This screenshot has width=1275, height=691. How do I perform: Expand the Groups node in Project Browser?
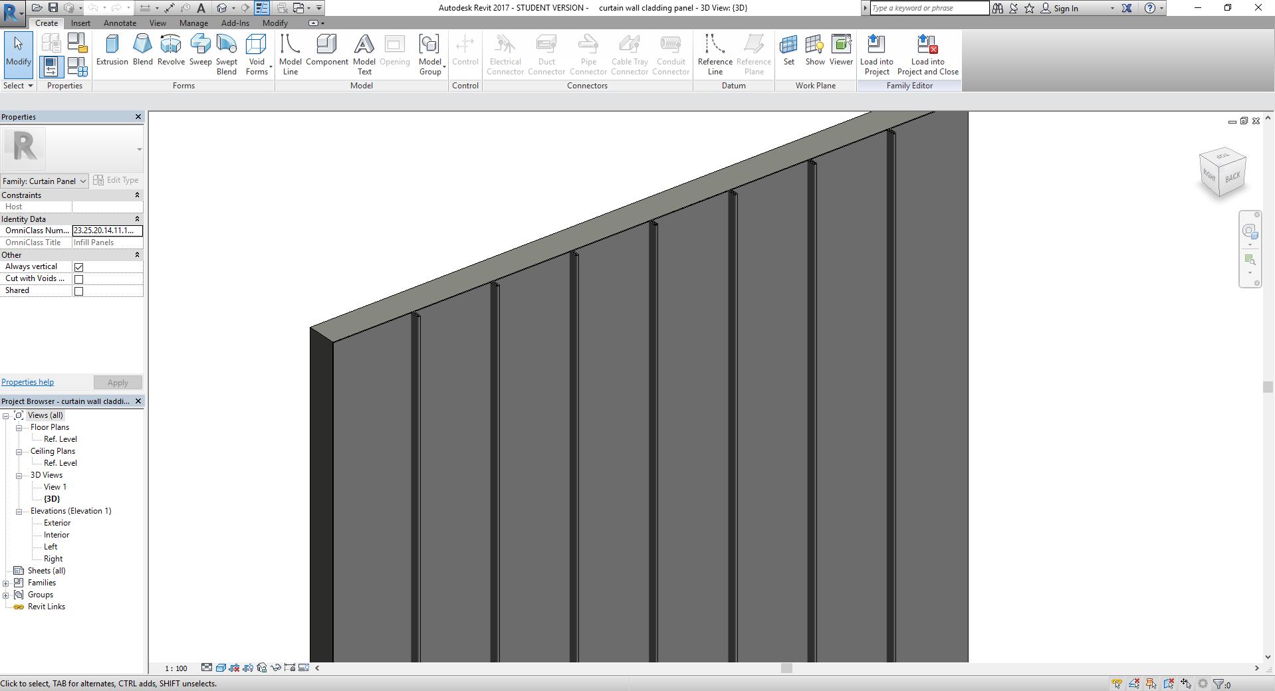pos(6,595)
